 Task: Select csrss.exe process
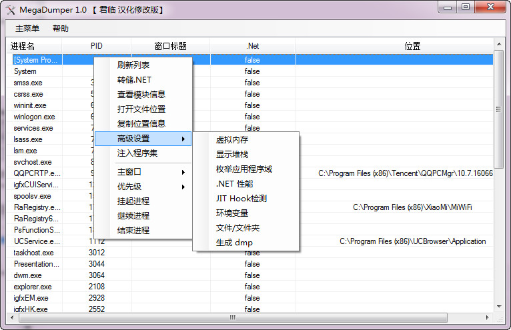pyautogui.click(x=29, y=94)
